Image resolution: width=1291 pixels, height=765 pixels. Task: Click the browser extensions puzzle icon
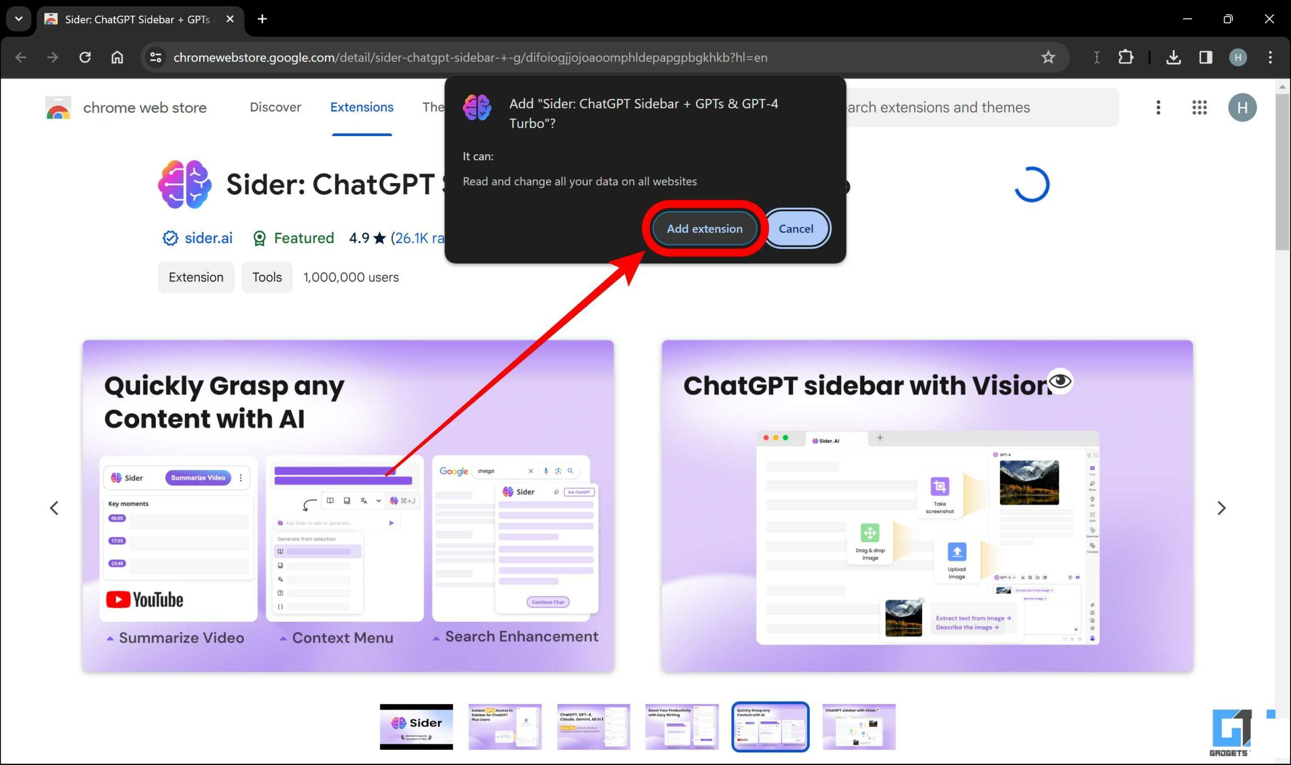pos(1126,57)
